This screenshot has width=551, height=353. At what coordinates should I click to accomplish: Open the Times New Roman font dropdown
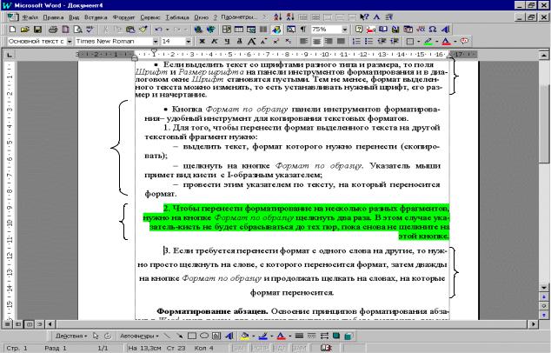coord(155,42)
